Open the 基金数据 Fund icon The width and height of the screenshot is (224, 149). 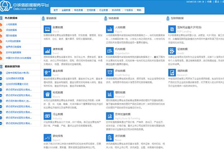47,73
